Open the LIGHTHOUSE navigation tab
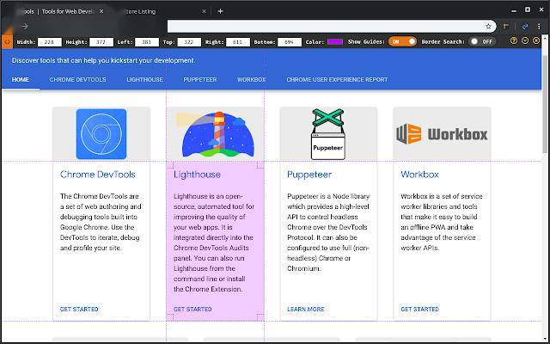This screenshot has width=550, height=344. tap(144, 80)
